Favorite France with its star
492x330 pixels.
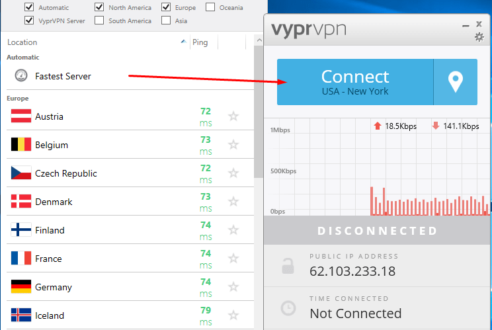click(233, 259)
